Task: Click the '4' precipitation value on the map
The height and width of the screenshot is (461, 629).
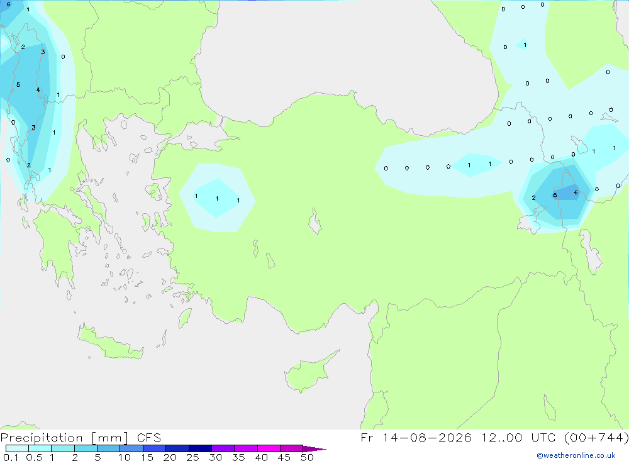Action: pos(38,89)
